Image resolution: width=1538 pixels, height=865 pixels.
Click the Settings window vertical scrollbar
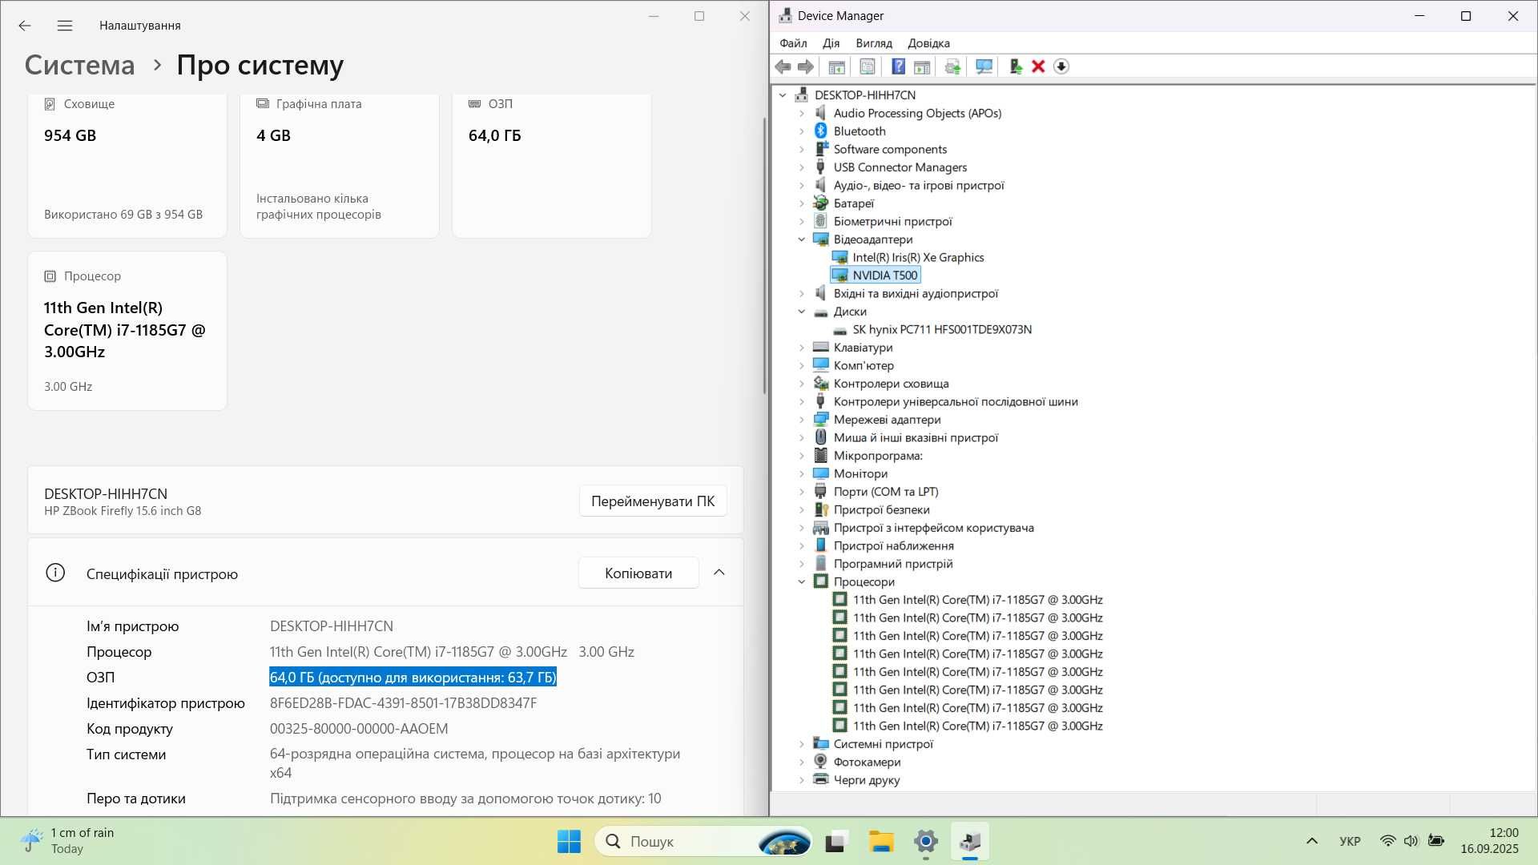coord(764,256)
